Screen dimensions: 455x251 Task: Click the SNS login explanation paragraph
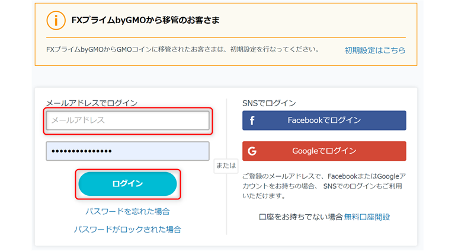pos(323,186)
